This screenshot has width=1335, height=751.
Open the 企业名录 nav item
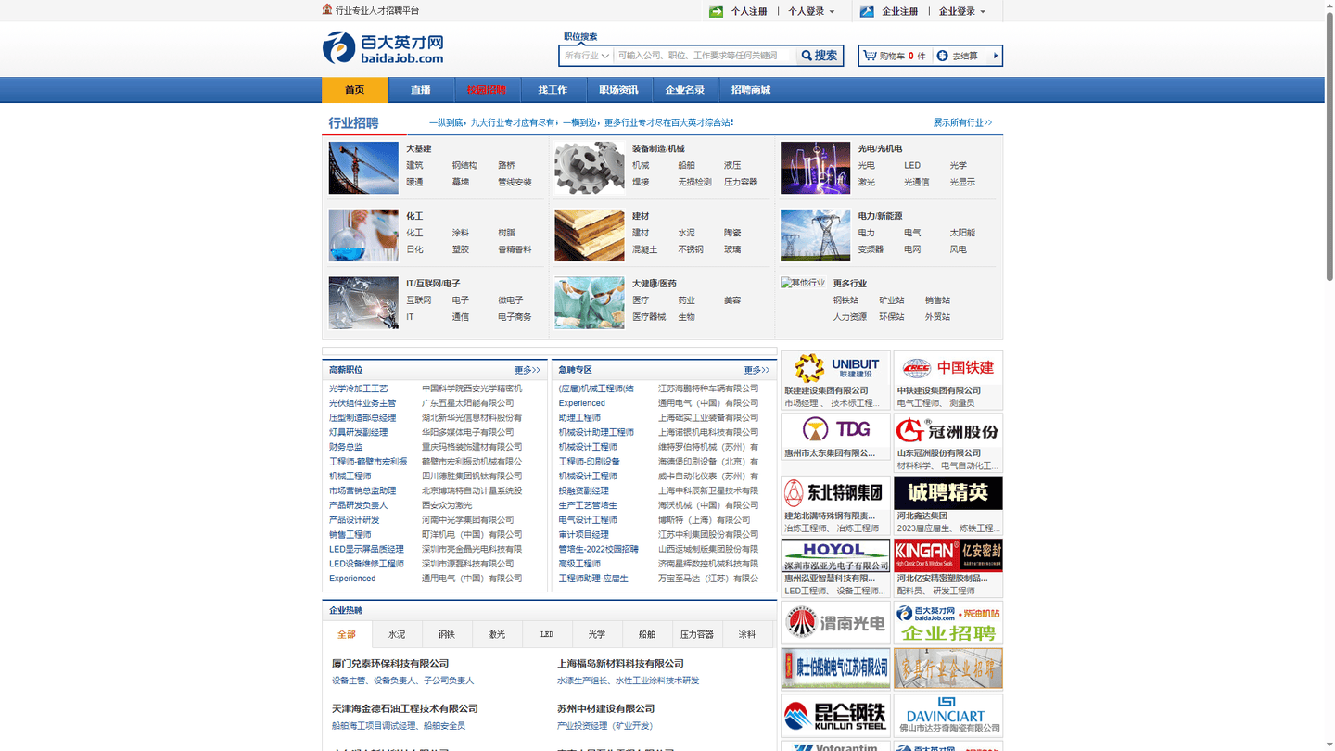(x=685, y=90)
